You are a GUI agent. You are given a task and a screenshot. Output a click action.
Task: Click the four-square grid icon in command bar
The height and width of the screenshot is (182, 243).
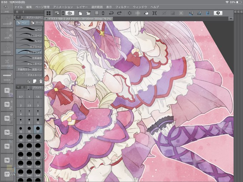click(x=49, y=13)
